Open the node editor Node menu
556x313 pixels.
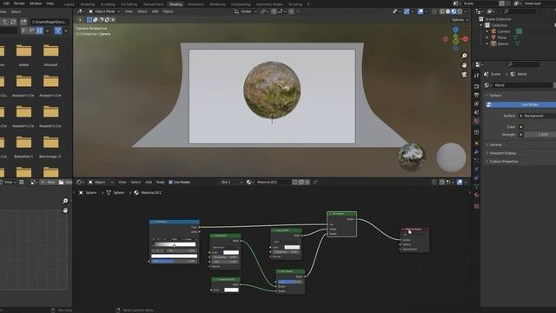point(160,182)
